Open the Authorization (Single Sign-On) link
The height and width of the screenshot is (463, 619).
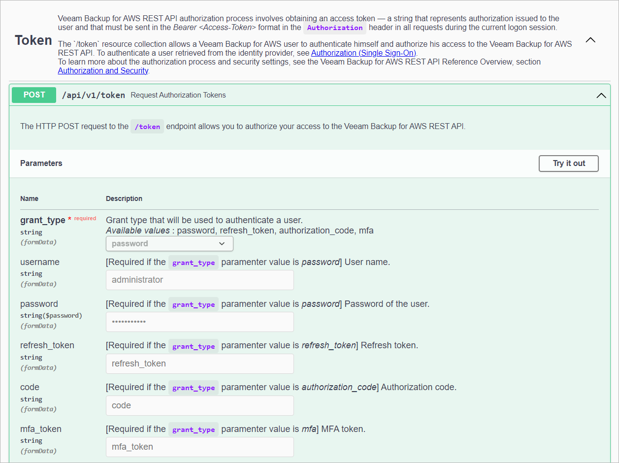pyautogui.click(x=364, y=53)
